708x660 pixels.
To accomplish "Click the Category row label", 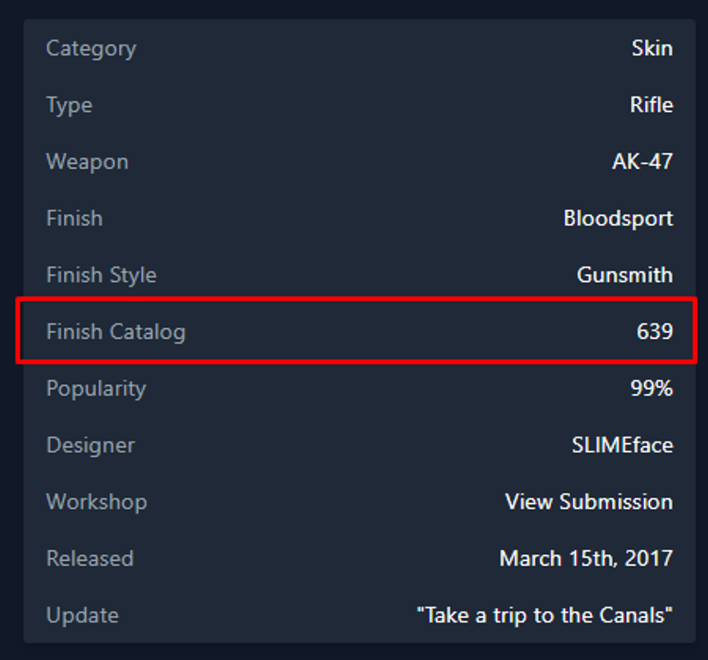I will point(91,49).
